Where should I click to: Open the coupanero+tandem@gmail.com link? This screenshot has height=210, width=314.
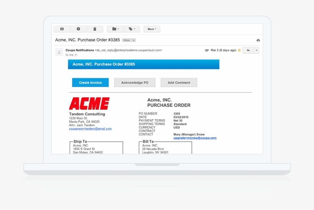[90, 129]
